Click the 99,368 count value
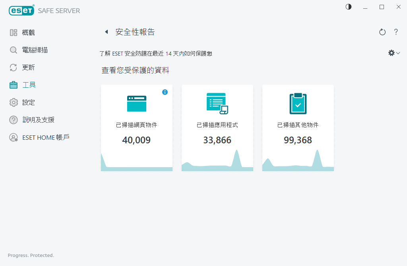This screenshot has height=266, width=407. pos(298,140)
